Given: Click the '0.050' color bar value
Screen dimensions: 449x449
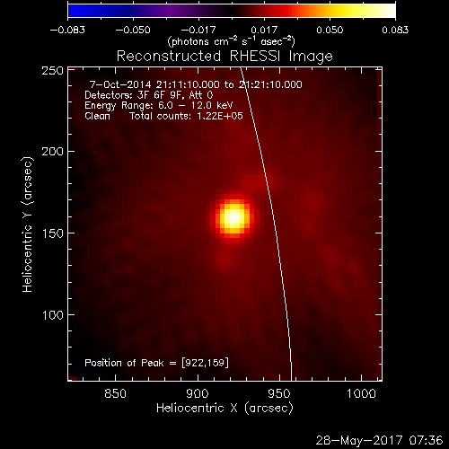Looking at the screenshot, I should pyautogui.click(x=330, y=30).
